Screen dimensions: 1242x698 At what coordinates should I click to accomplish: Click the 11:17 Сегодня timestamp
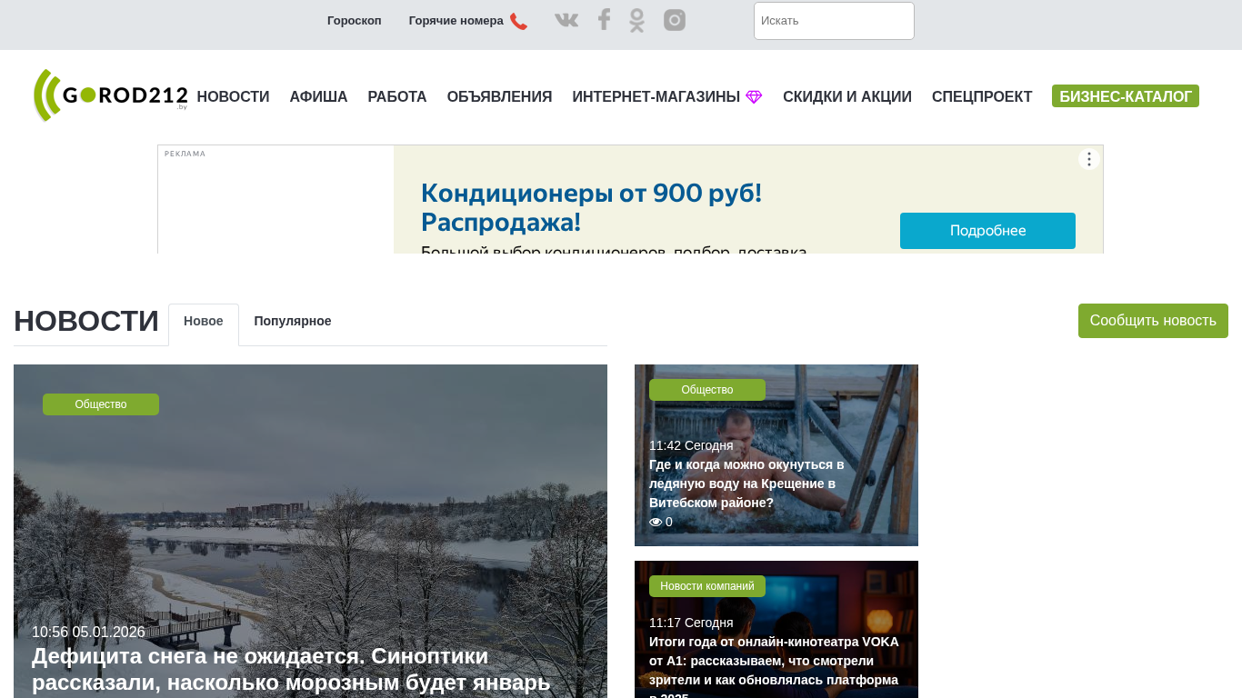pyautogui.click(x=691, y=623)
